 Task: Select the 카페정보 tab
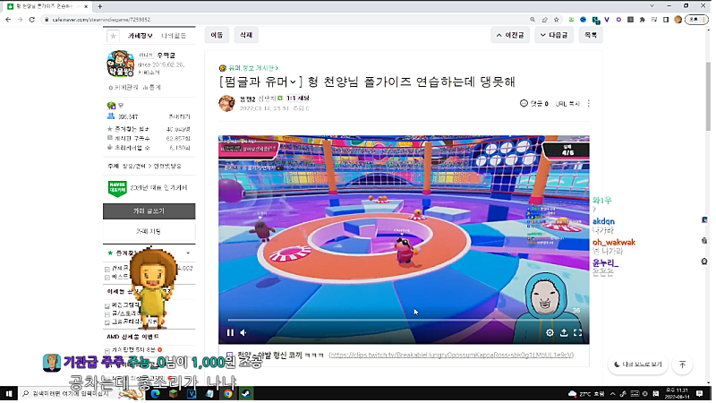[x=141, y=36]
